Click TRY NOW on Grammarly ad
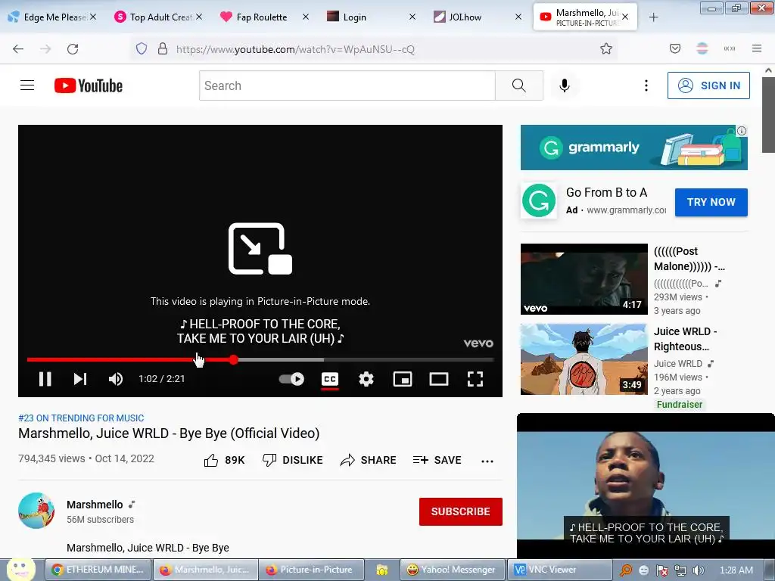775x581 pixels. (711, 202)
